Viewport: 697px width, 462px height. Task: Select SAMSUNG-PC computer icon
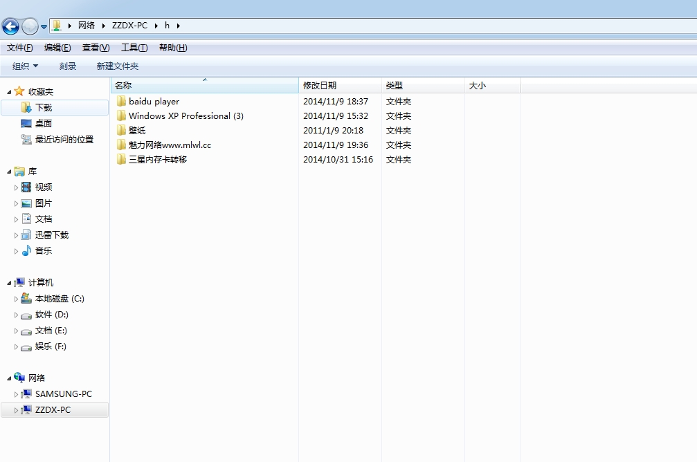click(26, 394)
